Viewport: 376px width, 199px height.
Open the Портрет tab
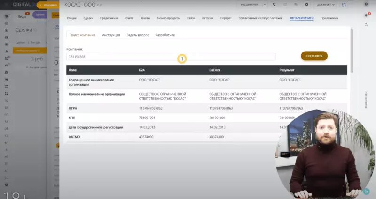pos(226,18)
